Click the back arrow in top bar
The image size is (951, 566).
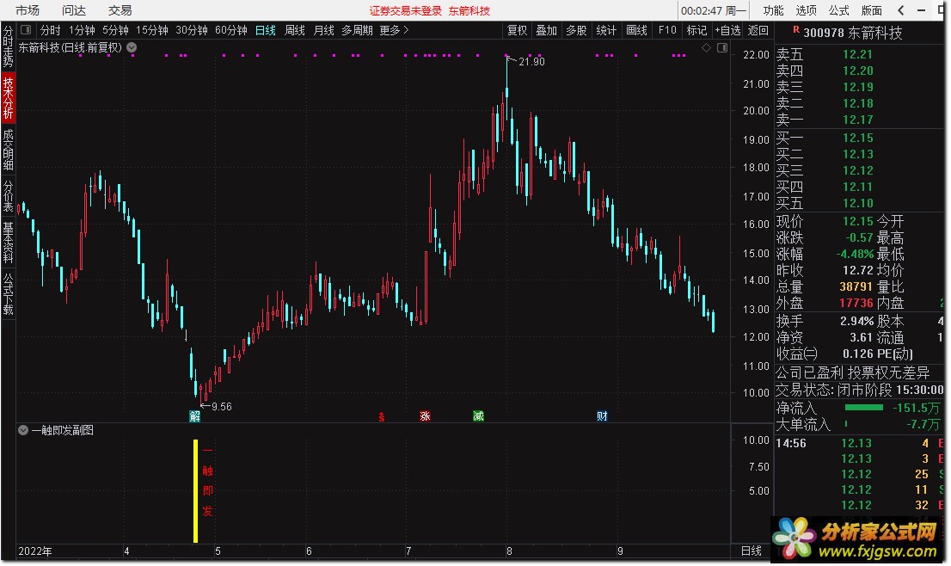900,10
